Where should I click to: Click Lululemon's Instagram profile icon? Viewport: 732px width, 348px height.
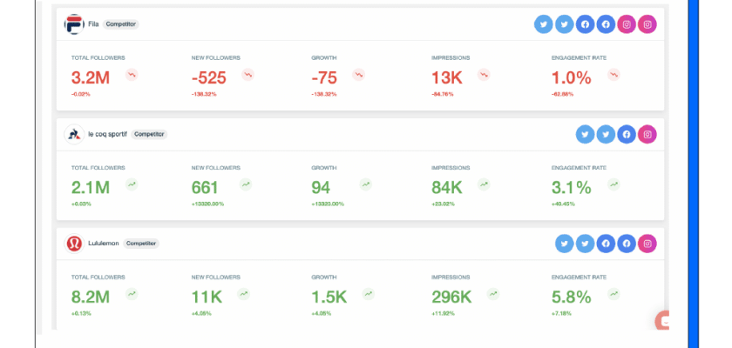(647, 244)
